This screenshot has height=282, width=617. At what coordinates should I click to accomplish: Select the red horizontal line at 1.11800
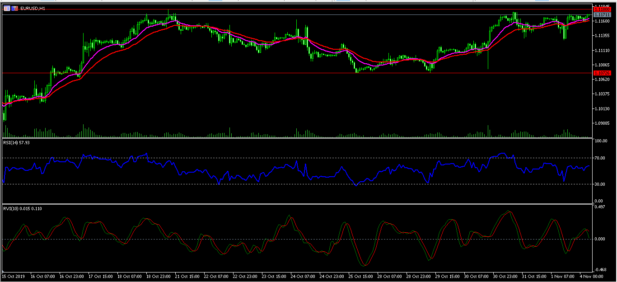298,9
